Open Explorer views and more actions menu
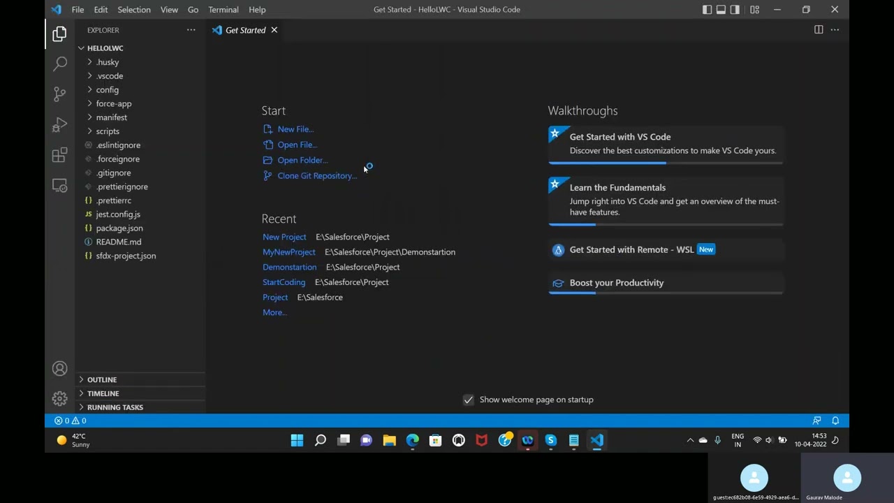Screen dimensions: 894x503 (191, 30)
